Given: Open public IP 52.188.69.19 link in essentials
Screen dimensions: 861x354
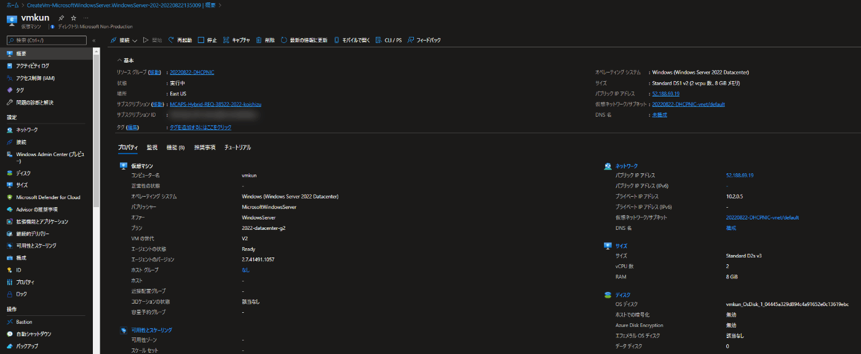Looking at the screenshot, I should point(665,93).
